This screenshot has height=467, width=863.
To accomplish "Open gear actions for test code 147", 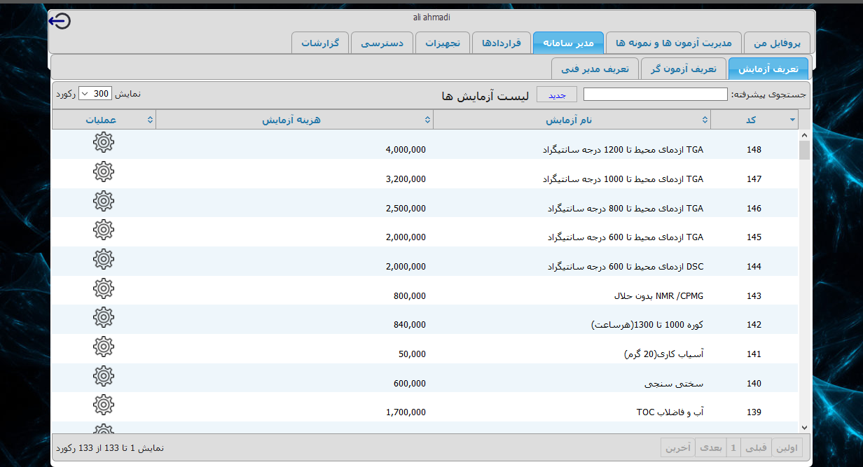I will click(x=104, y=172).
